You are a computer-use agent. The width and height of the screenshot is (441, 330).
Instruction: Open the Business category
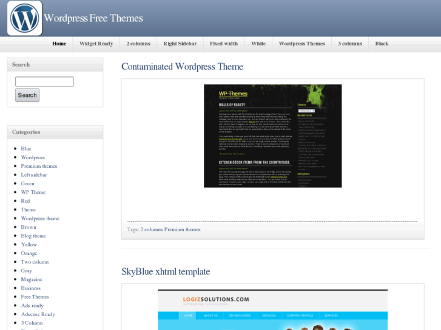[31, 288]
